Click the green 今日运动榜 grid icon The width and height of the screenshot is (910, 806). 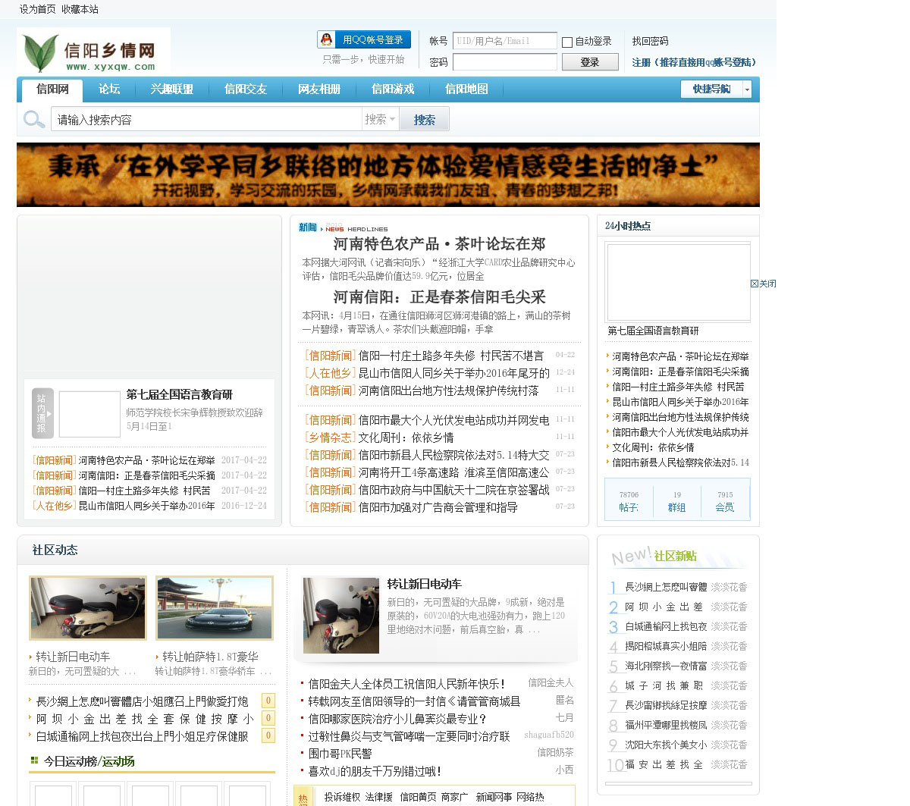(34, 761)
